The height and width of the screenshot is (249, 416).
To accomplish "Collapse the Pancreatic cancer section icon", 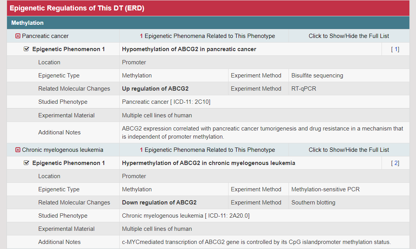I will click(x=18, y=36).
